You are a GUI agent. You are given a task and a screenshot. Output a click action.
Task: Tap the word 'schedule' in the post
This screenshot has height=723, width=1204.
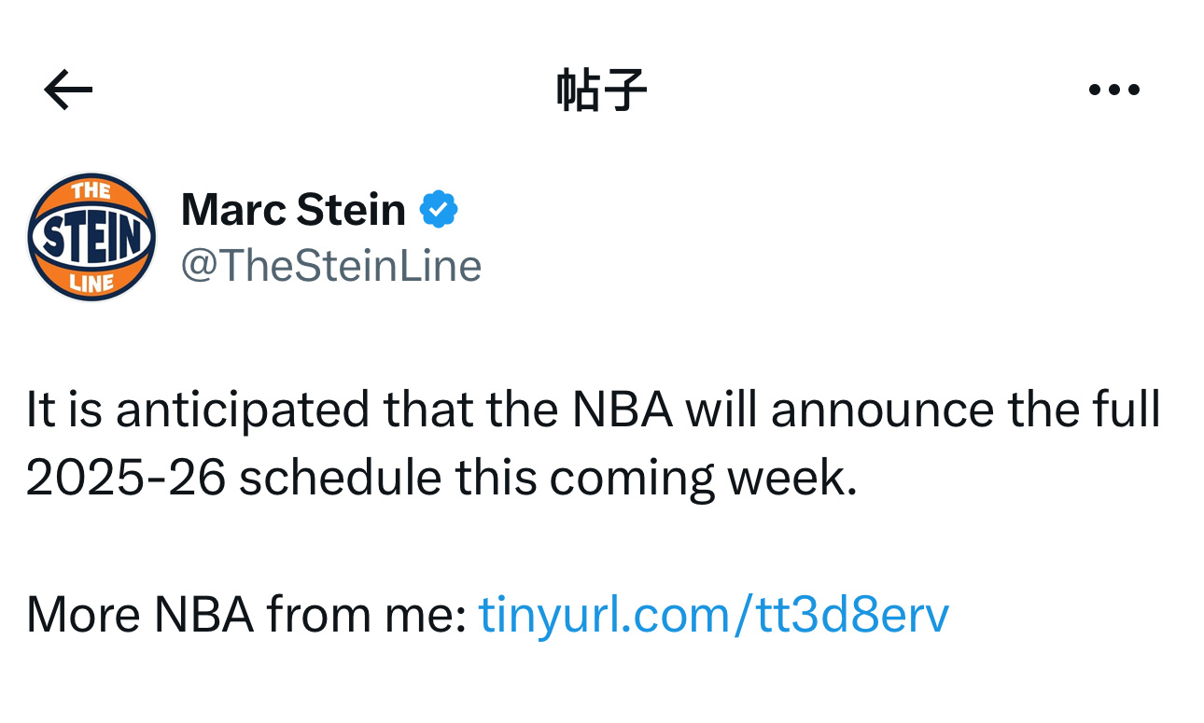pos(341,479)
